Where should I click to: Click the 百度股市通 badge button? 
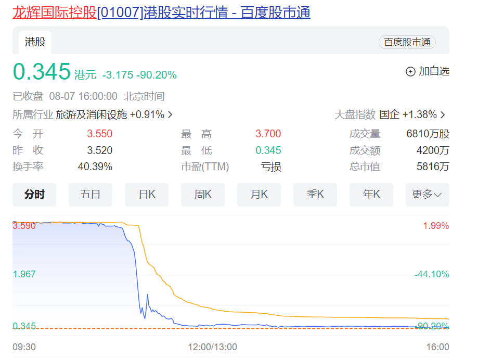click(407, 42)
